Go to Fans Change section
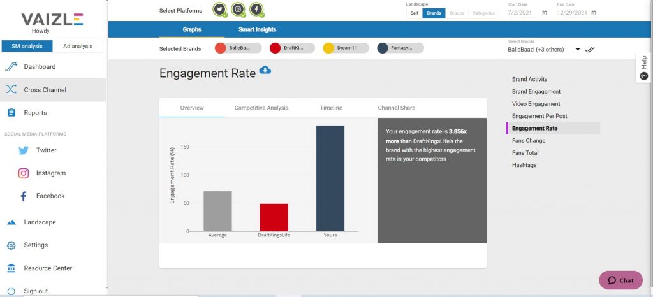Screen dimensions: 653x297 point(529,141)
